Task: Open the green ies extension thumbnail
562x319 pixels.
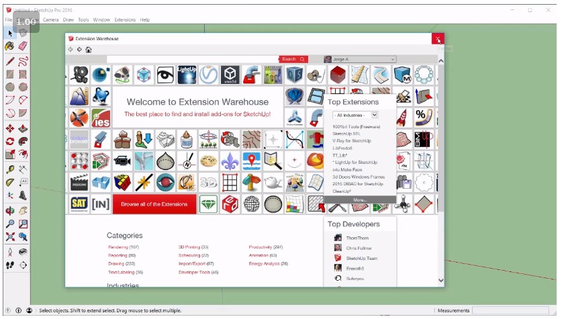Action: point(101,118)
